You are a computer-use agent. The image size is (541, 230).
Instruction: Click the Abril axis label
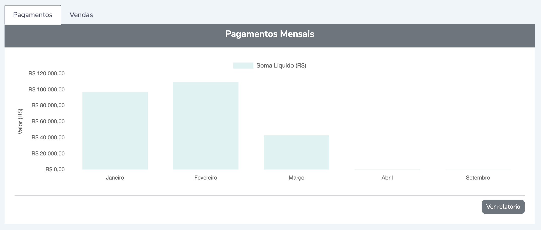click(x=387, y=178)
